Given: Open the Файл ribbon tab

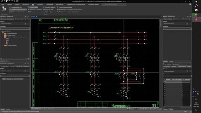Looking at the screenshot, I should [x=3, y=4].
